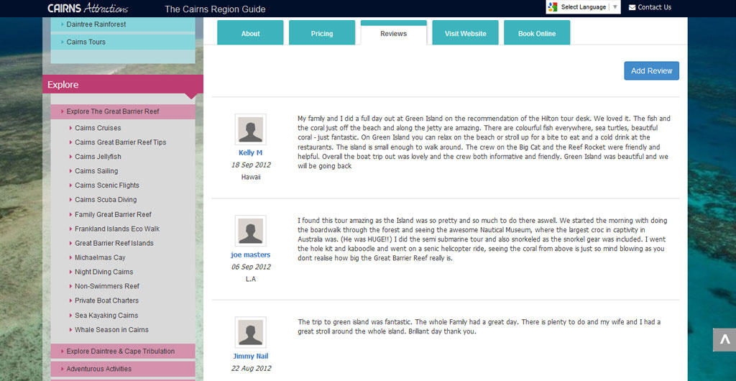The image size is (736, 381).
Task: Click joe masters' avatar picture
Action: coord(250,231)
